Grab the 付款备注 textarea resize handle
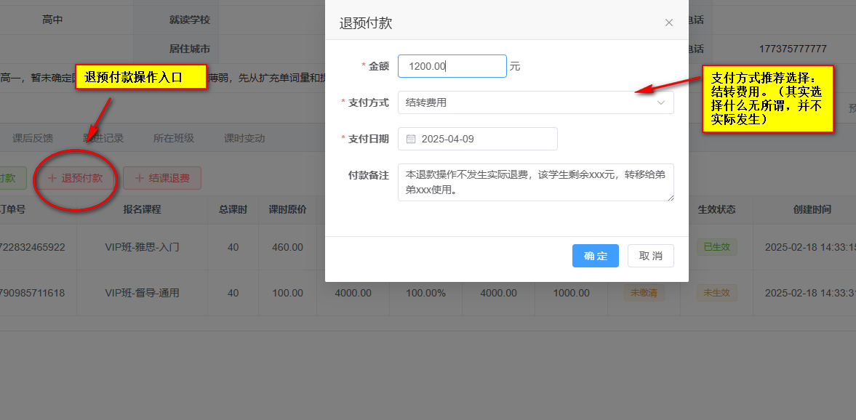The height and width of the screenshot is (420, 856). pyautogui.click(x=670, y=197)
